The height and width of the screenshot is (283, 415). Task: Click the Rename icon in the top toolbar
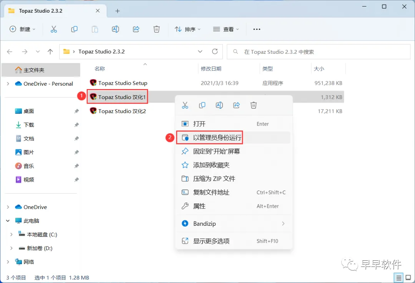pyautogui.click(x=115, y=29)
